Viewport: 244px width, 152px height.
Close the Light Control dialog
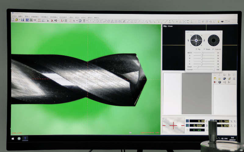(x=221, y=32)
